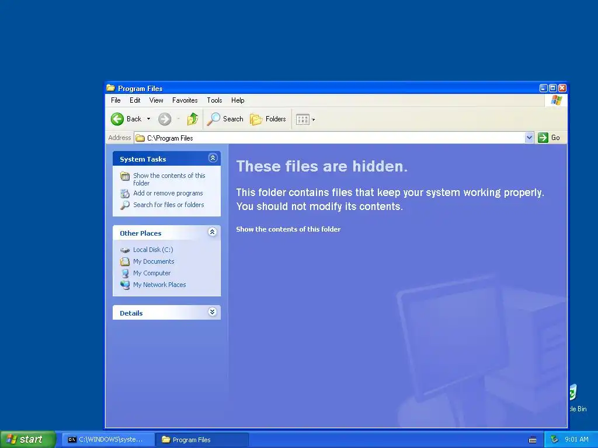Open the Edit menu
598x448 pixels.
(x=135, y=100)
